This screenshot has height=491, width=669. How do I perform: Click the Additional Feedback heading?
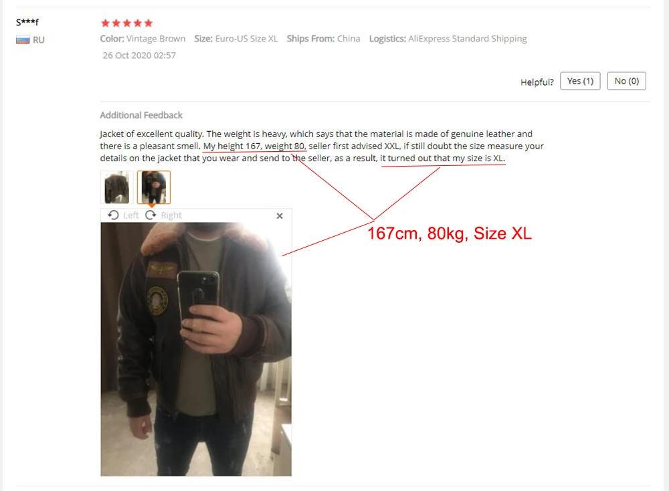(x=141, y=115)
